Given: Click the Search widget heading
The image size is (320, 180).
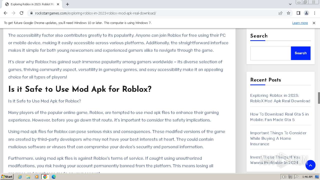Looking at the screenshot, I should [259, 36].
